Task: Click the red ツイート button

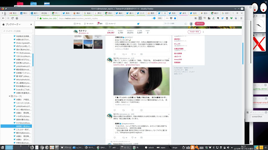Action: click(x=200, y=24)
